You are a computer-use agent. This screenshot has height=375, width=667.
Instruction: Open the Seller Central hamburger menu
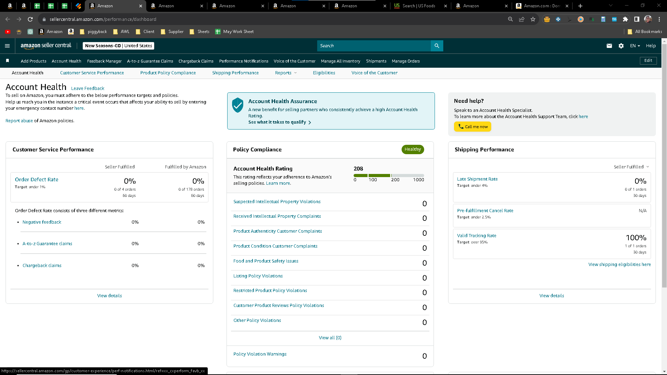(7, 46)
